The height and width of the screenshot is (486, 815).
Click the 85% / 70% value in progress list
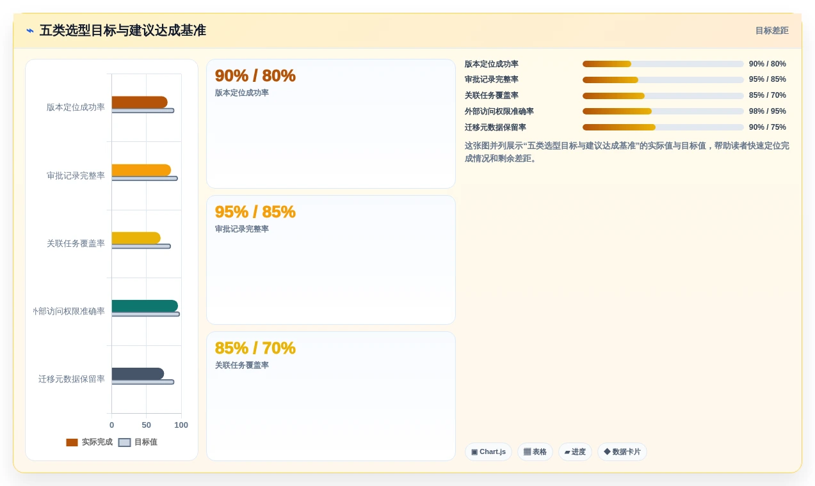(x=767, y=96)
